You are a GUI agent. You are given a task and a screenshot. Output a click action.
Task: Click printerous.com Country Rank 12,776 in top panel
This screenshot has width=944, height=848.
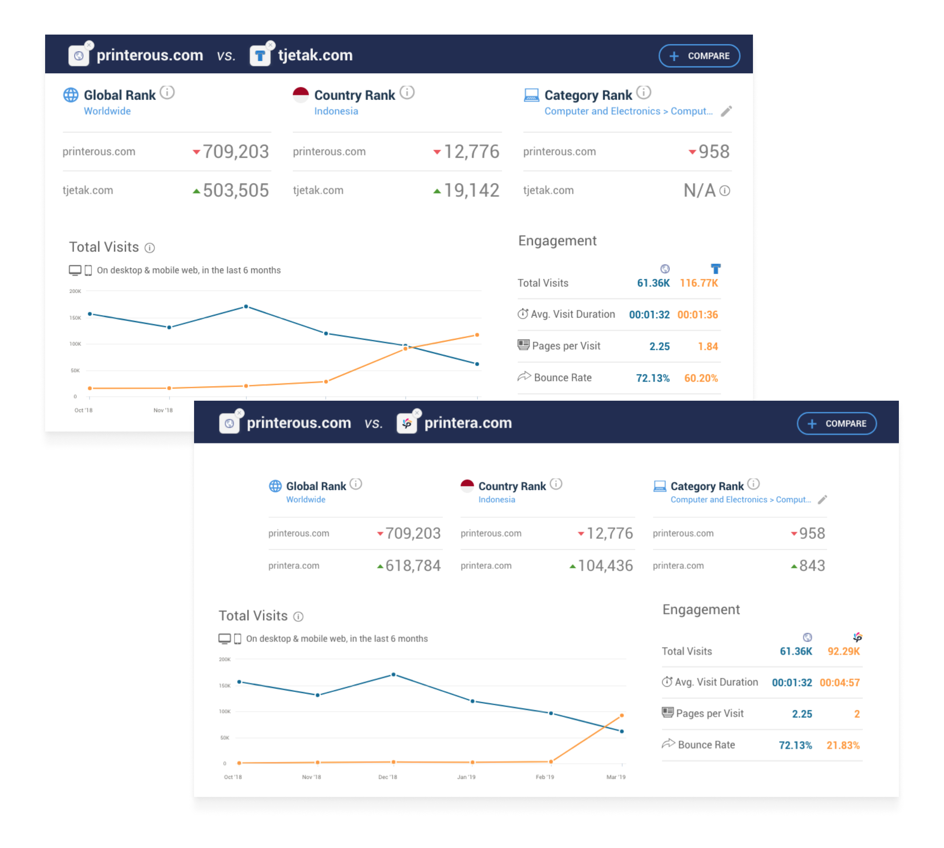coord(471,152)
